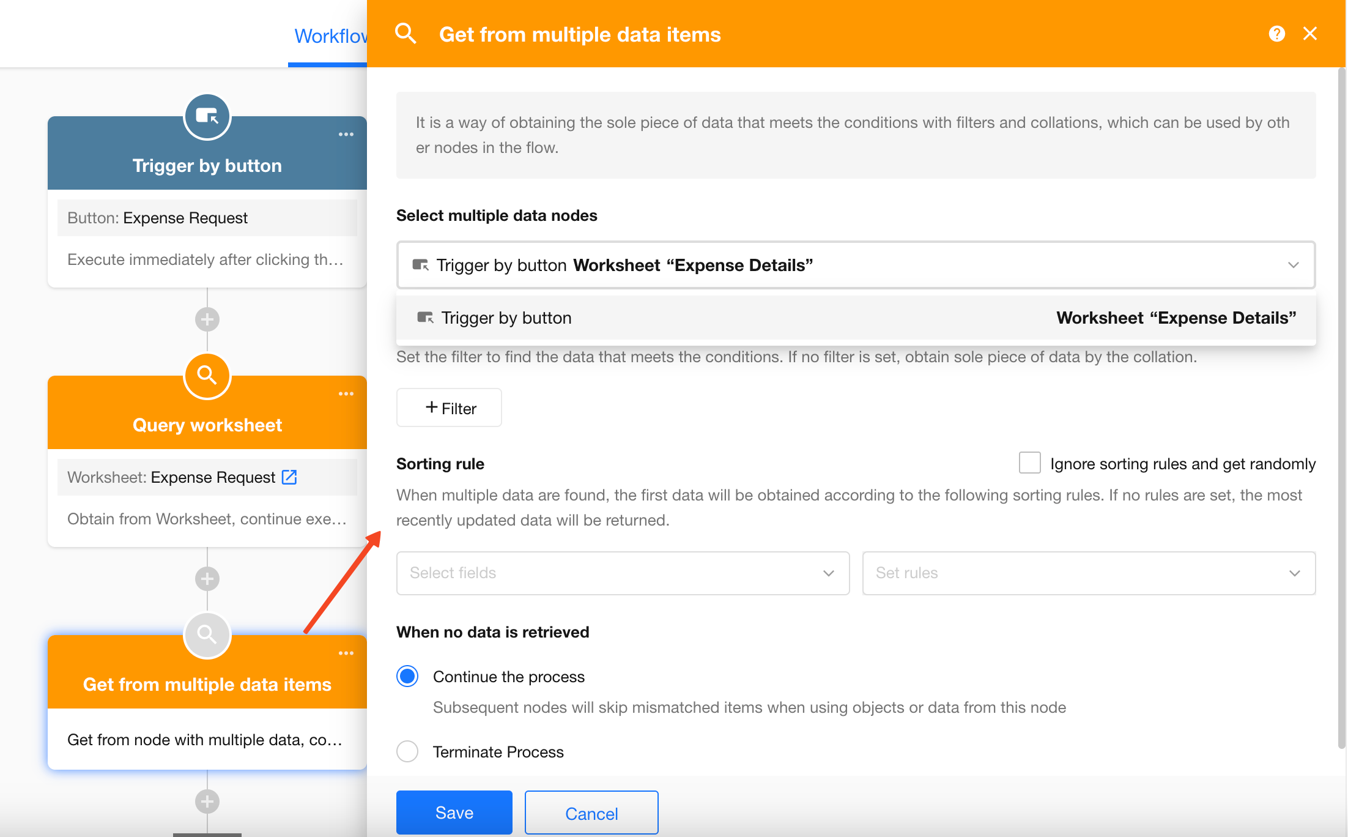Image resolution: width=1348 pixels, height=837 pixels.
Task: Open the Trigger by button node's three-dot menu
Action: point(346,134)
